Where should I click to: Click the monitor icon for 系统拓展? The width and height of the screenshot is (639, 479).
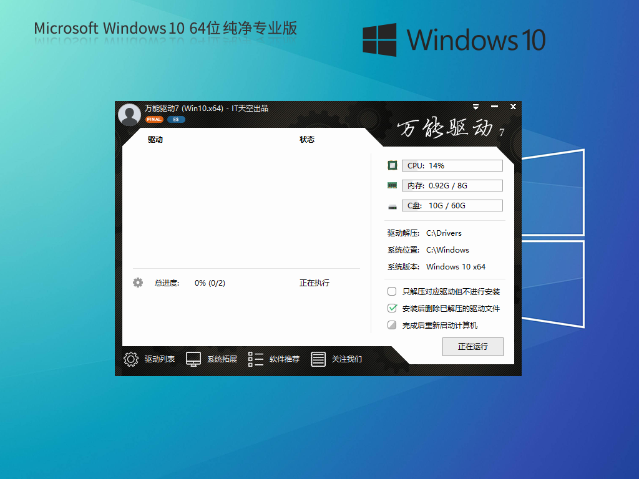[193, 359]
